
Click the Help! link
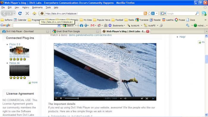point(182,37)
